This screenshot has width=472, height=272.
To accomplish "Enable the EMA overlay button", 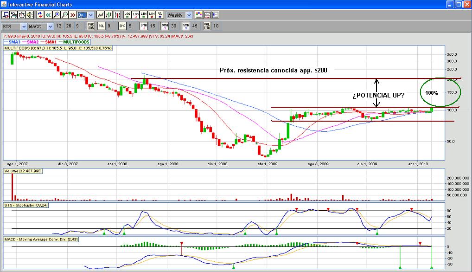I will (x=122, y=26).
